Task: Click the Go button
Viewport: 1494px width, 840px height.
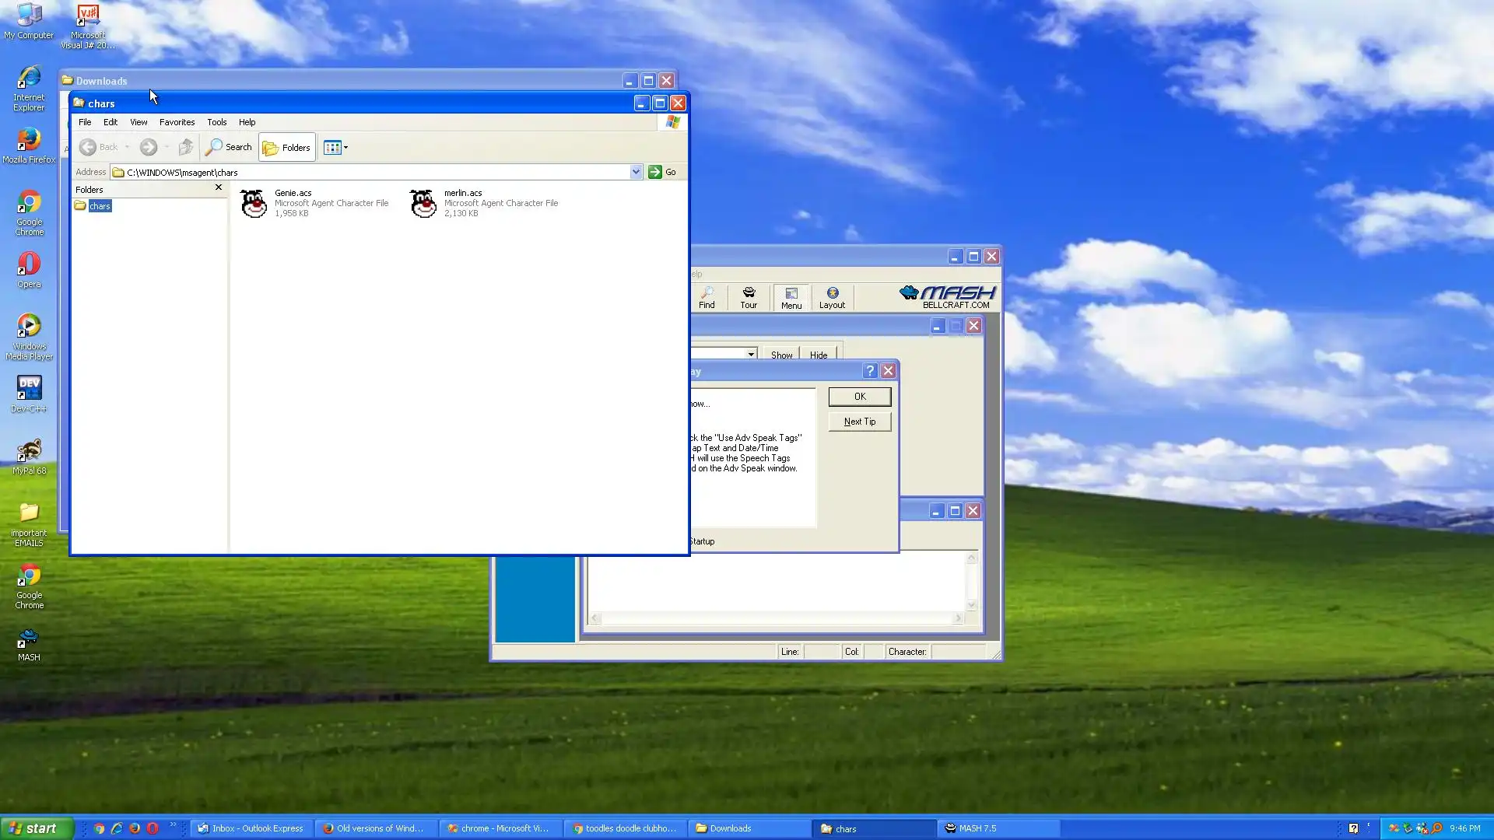Action: (x=662, y=172)
